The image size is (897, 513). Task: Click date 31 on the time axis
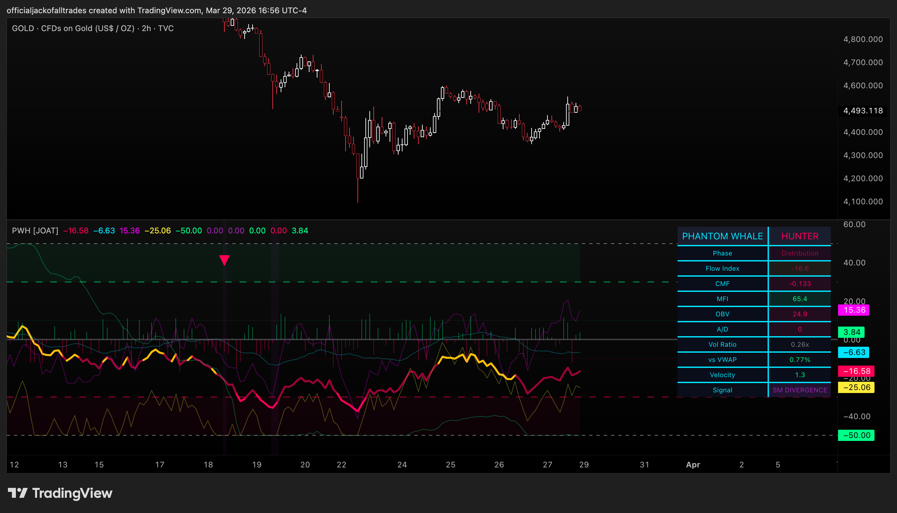[644, 465]
